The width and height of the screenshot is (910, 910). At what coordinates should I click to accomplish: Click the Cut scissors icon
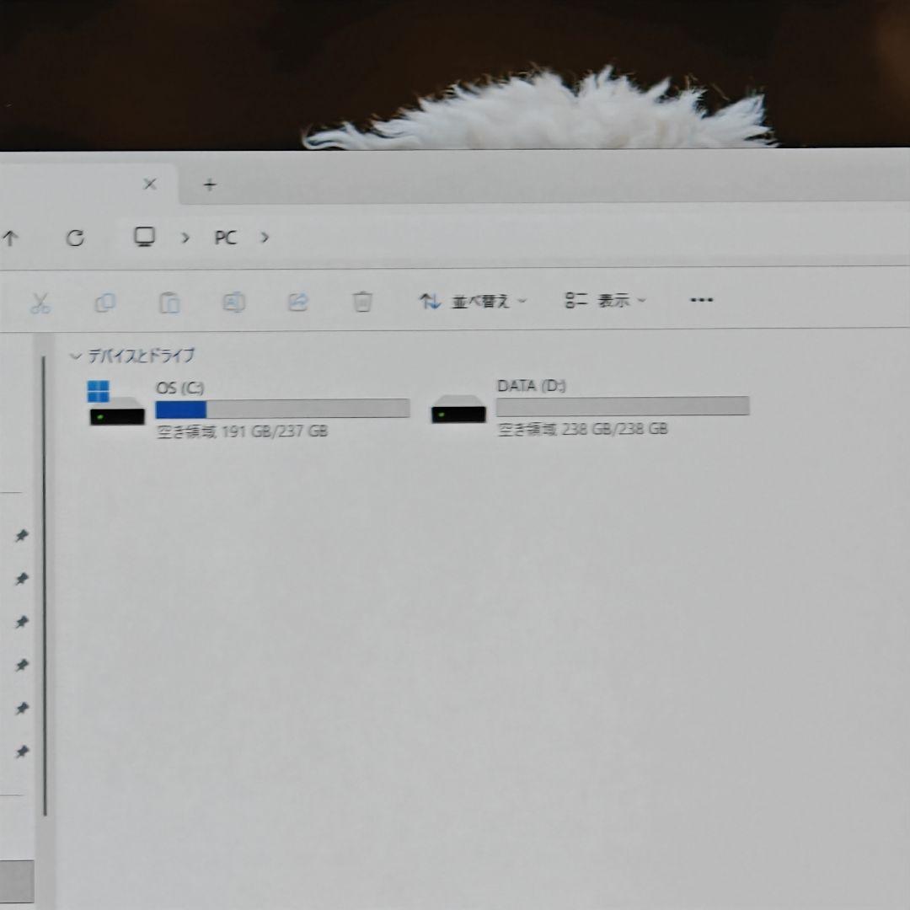click(x=40, y=302)
